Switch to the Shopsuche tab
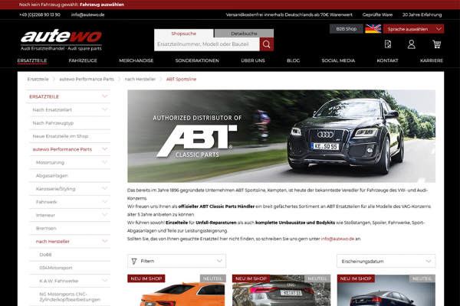Viewport: 460px width, 306px height. coord(184,34)
